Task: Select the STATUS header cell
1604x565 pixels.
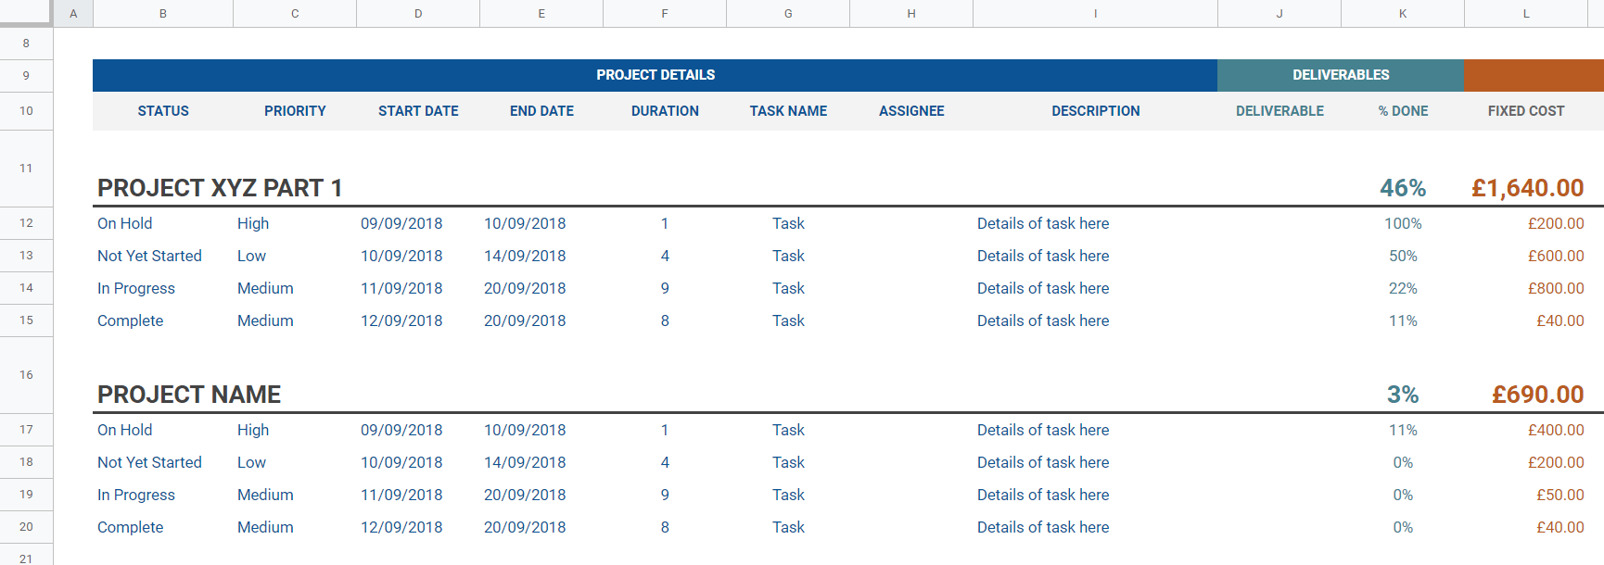Action: point(163,111)
